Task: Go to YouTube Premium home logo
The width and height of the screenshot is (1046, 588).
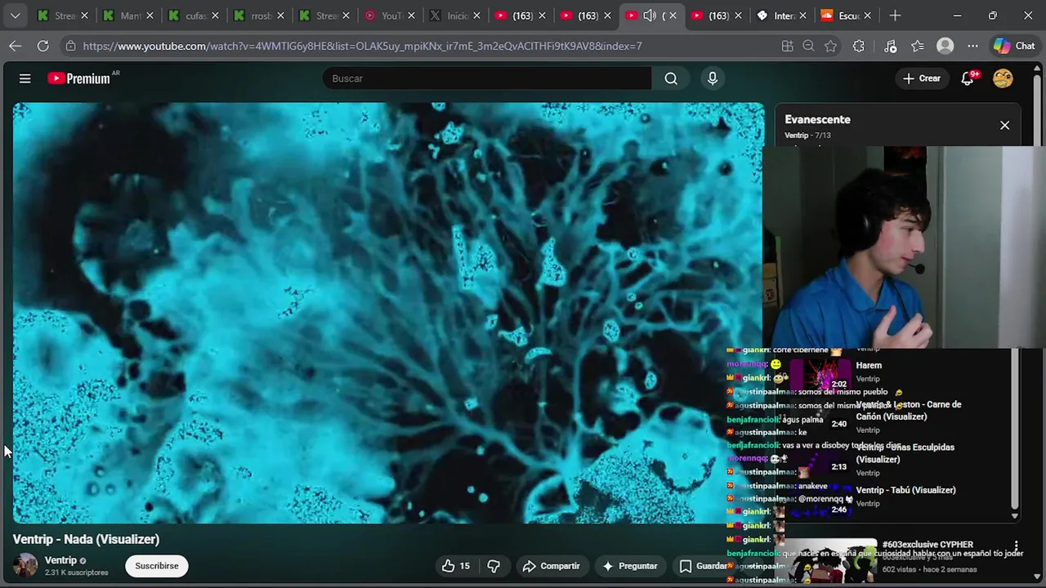Action: tap(79, 78)
